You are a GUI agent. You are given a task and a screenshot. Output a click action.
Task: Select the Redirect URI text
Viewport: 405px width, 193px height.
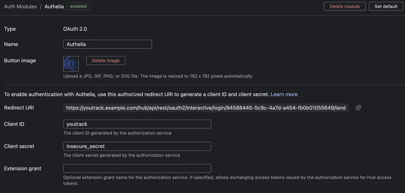(x=206, y=108)
